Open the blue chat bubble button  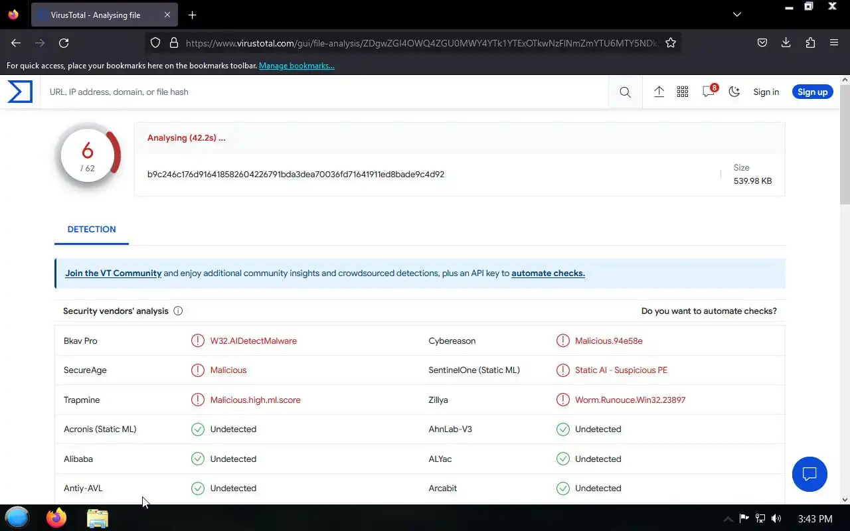pyautogui.click(x=809, y=474)
